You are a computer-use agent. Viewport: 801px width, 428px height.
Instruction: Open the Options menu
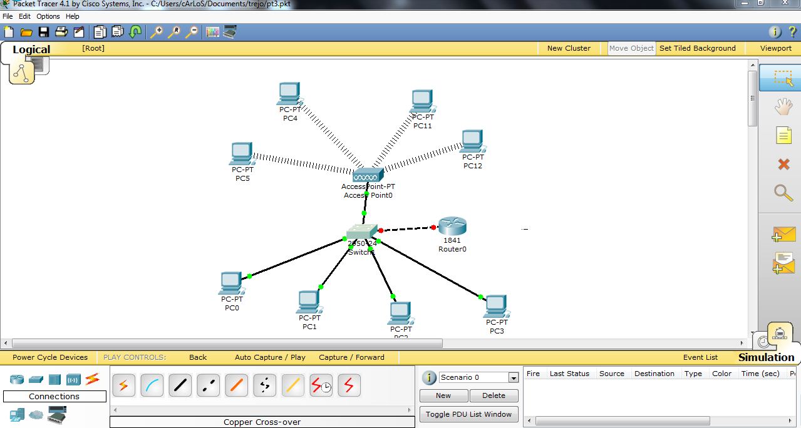coord(48,16)
